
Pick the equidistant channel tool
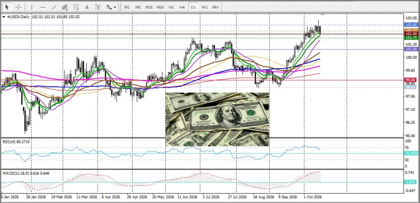[65, 7]
